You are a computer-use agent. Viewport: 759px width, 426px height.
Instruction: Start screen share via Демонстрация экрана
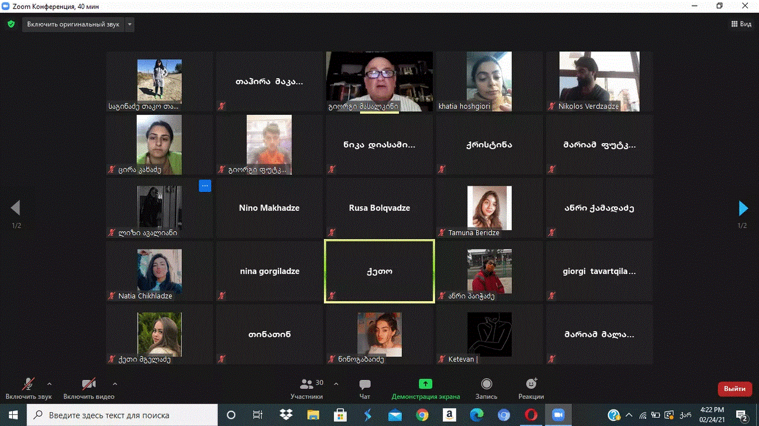[425, 384]
